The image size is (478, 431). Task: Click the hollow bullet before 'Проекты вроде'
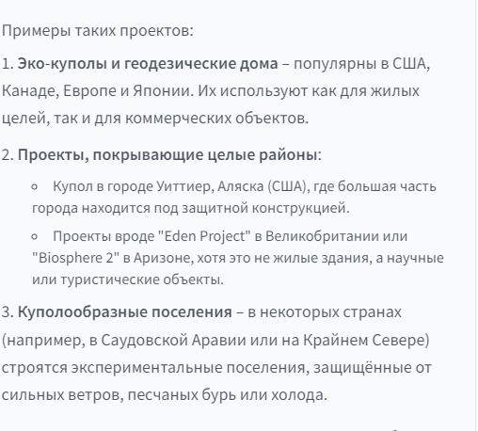pos(35,237)
